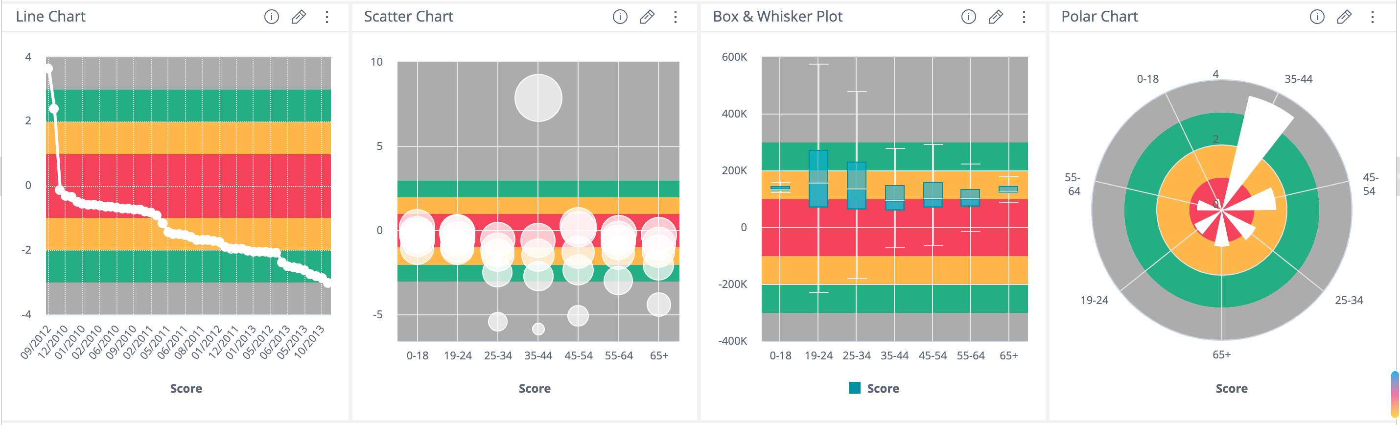Expand the Polar Chart options menu
Viewport: 1400px width, 425px height.
tap(1372, 17)
